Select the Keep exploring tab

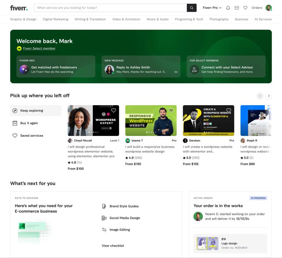pyautogui.click(x=36, y=111)
